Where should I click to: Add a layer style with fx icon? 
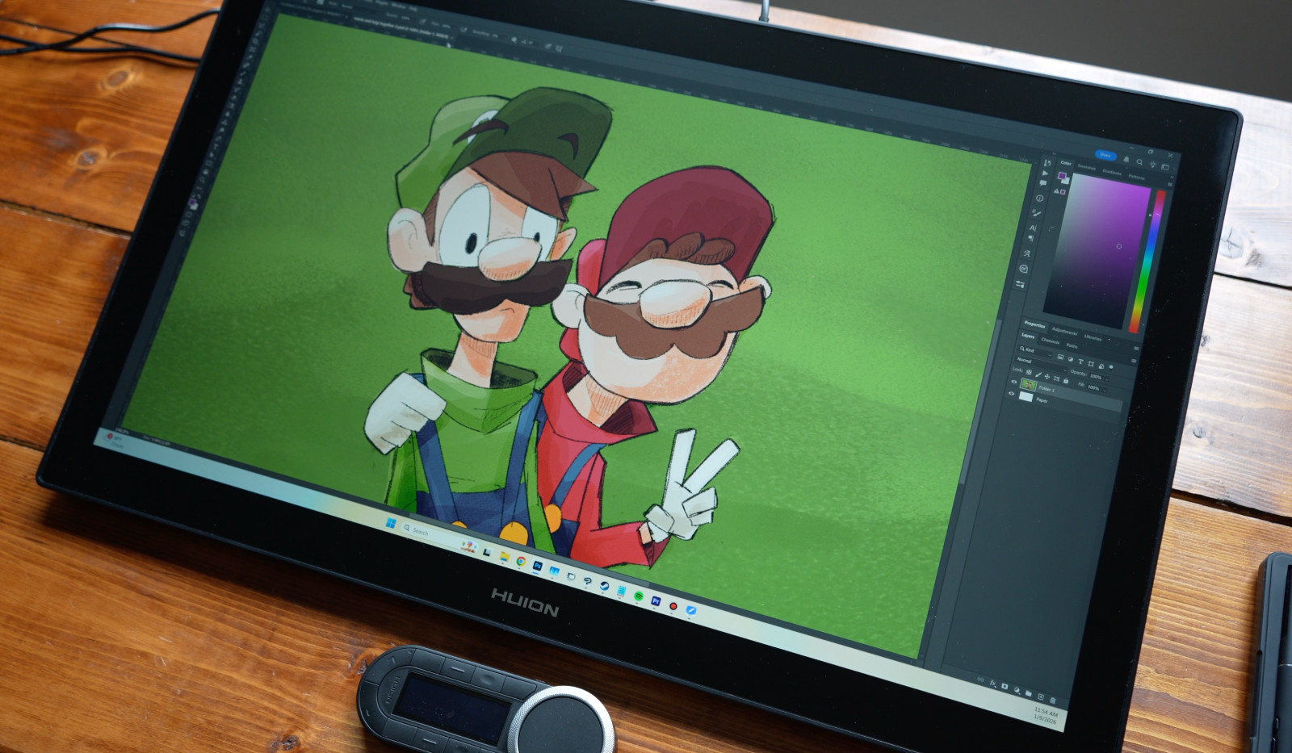pyautogui.click(x=993, y=684)
